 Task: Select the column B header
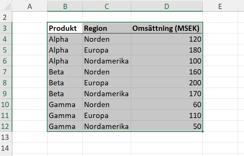tap(65, 6)
